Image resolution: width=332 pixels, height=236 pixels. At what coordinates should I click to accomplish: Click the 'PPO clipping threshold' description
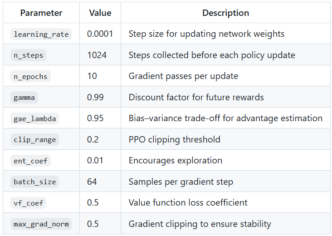pos(174,139)
